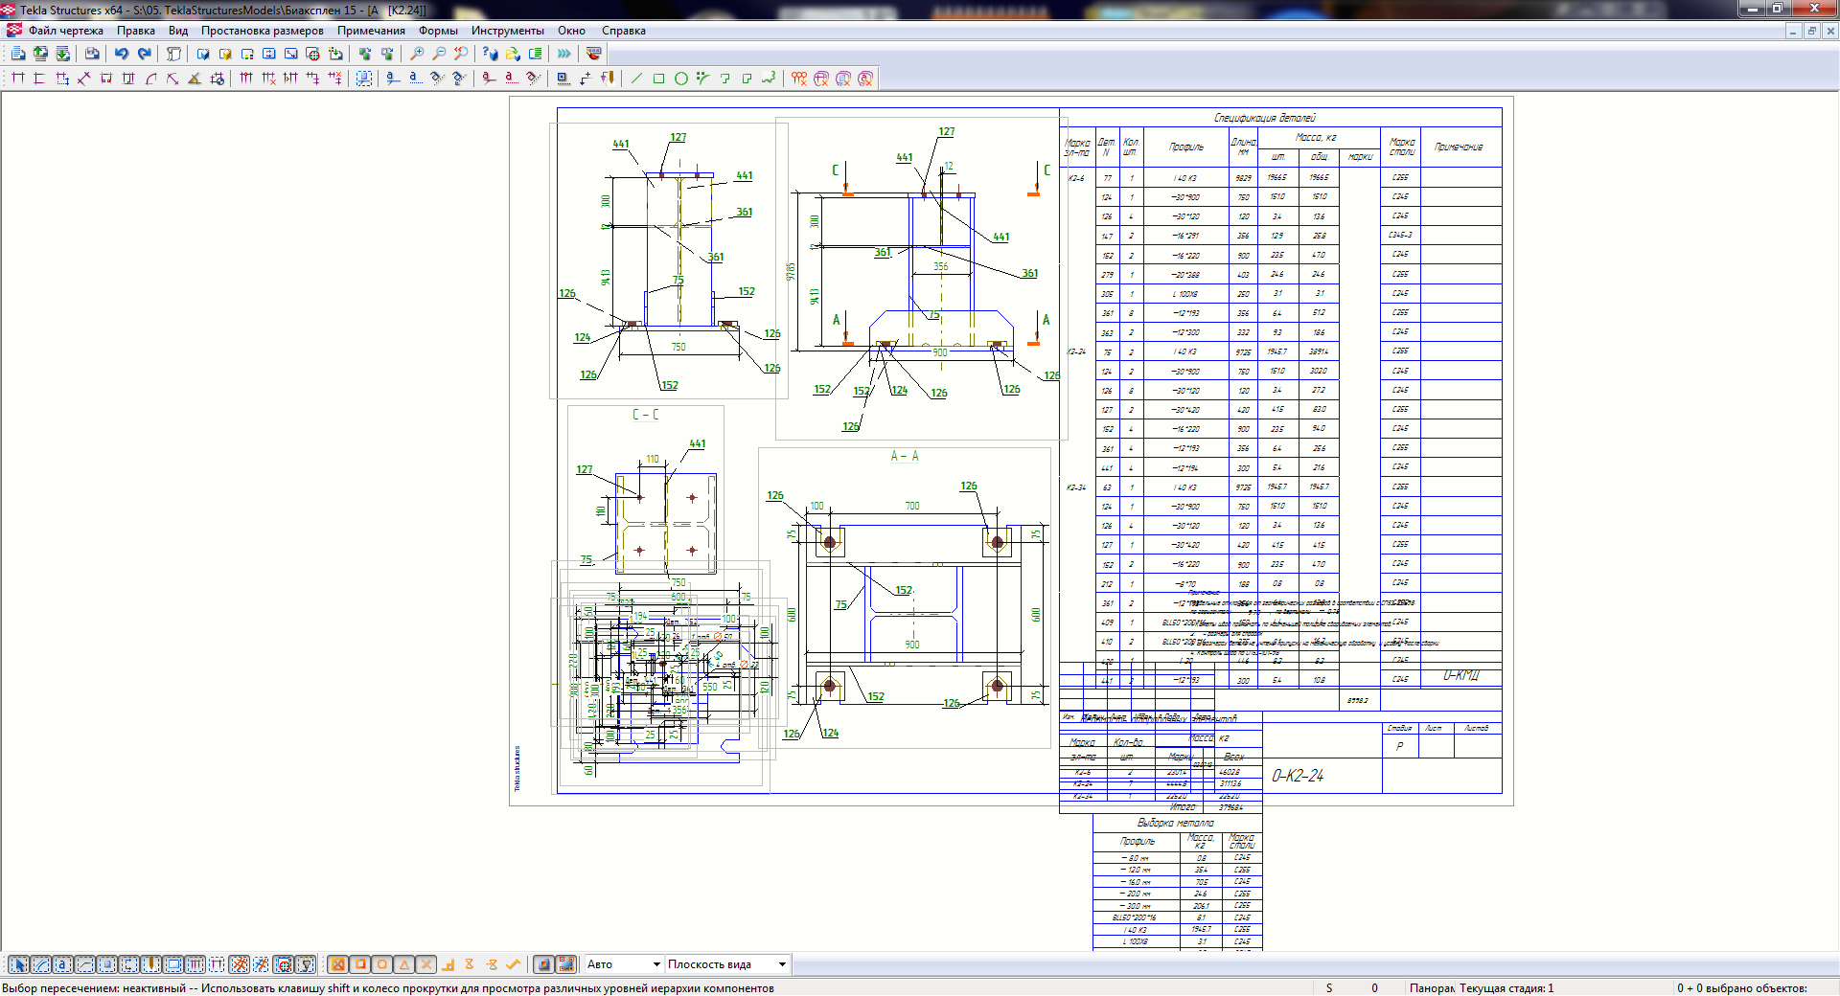Screen dimensions: 1840x996
Task: Click the A – A section view label
Action: [x=905, y=457]
